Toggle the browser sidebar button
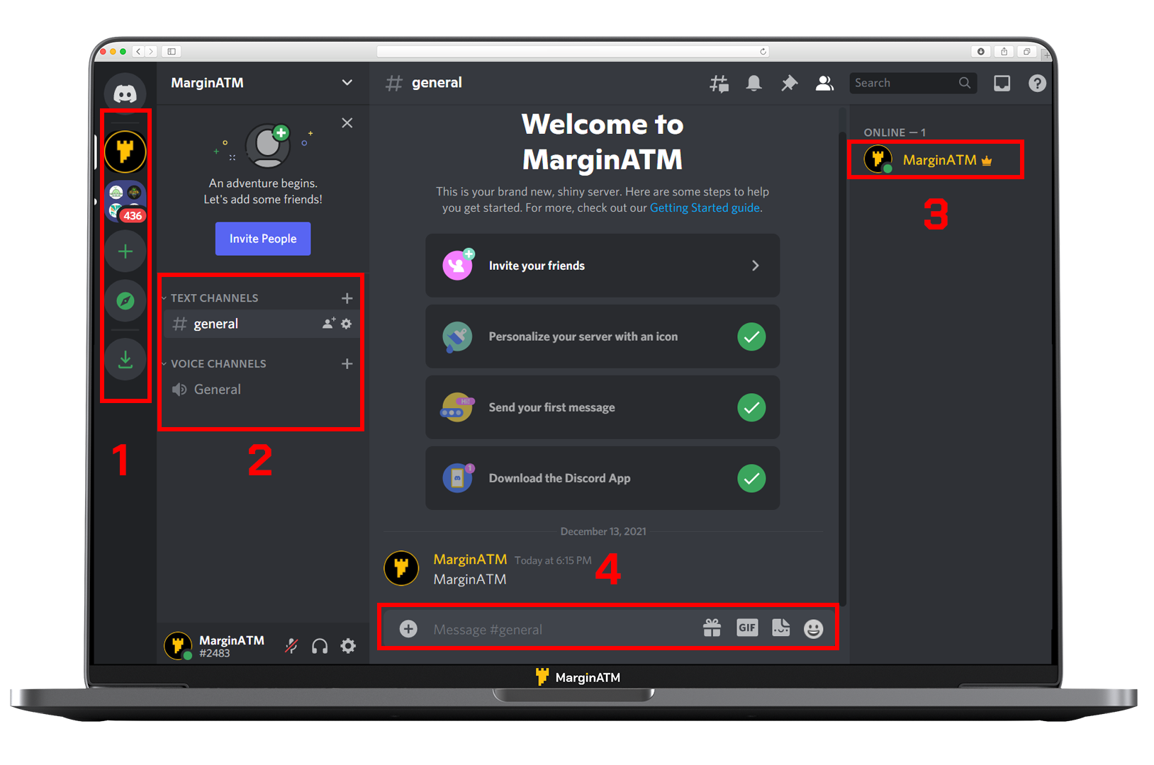The image size is (1154, 765). (x=172, y=51)
